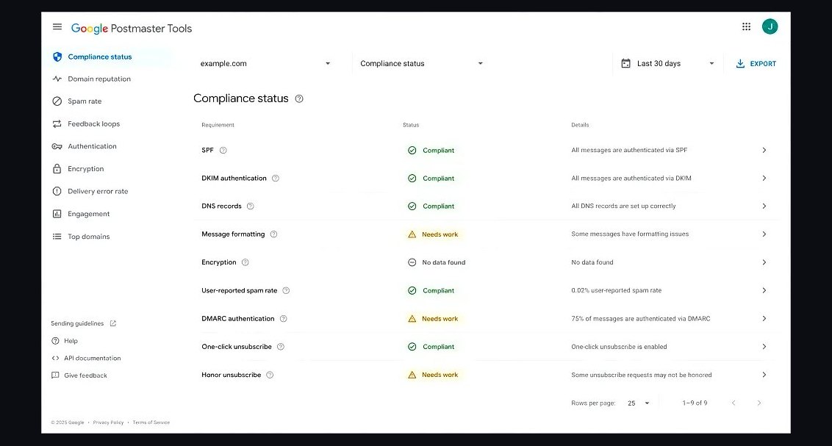Expand the SPF row details chevron
Screen dimensions: 832x446
point(764,150)
